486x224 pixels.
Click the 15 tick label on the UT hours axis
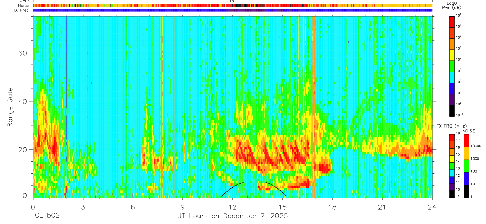(x=283, y=207)
